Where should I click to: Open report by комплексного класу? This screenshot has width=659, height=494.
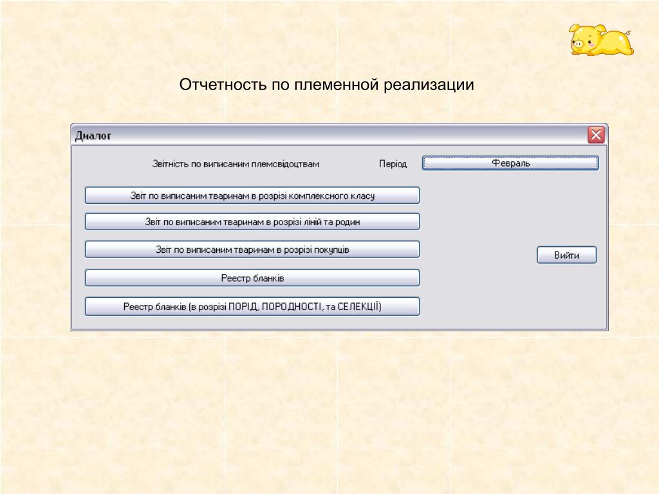pos(252,196)
